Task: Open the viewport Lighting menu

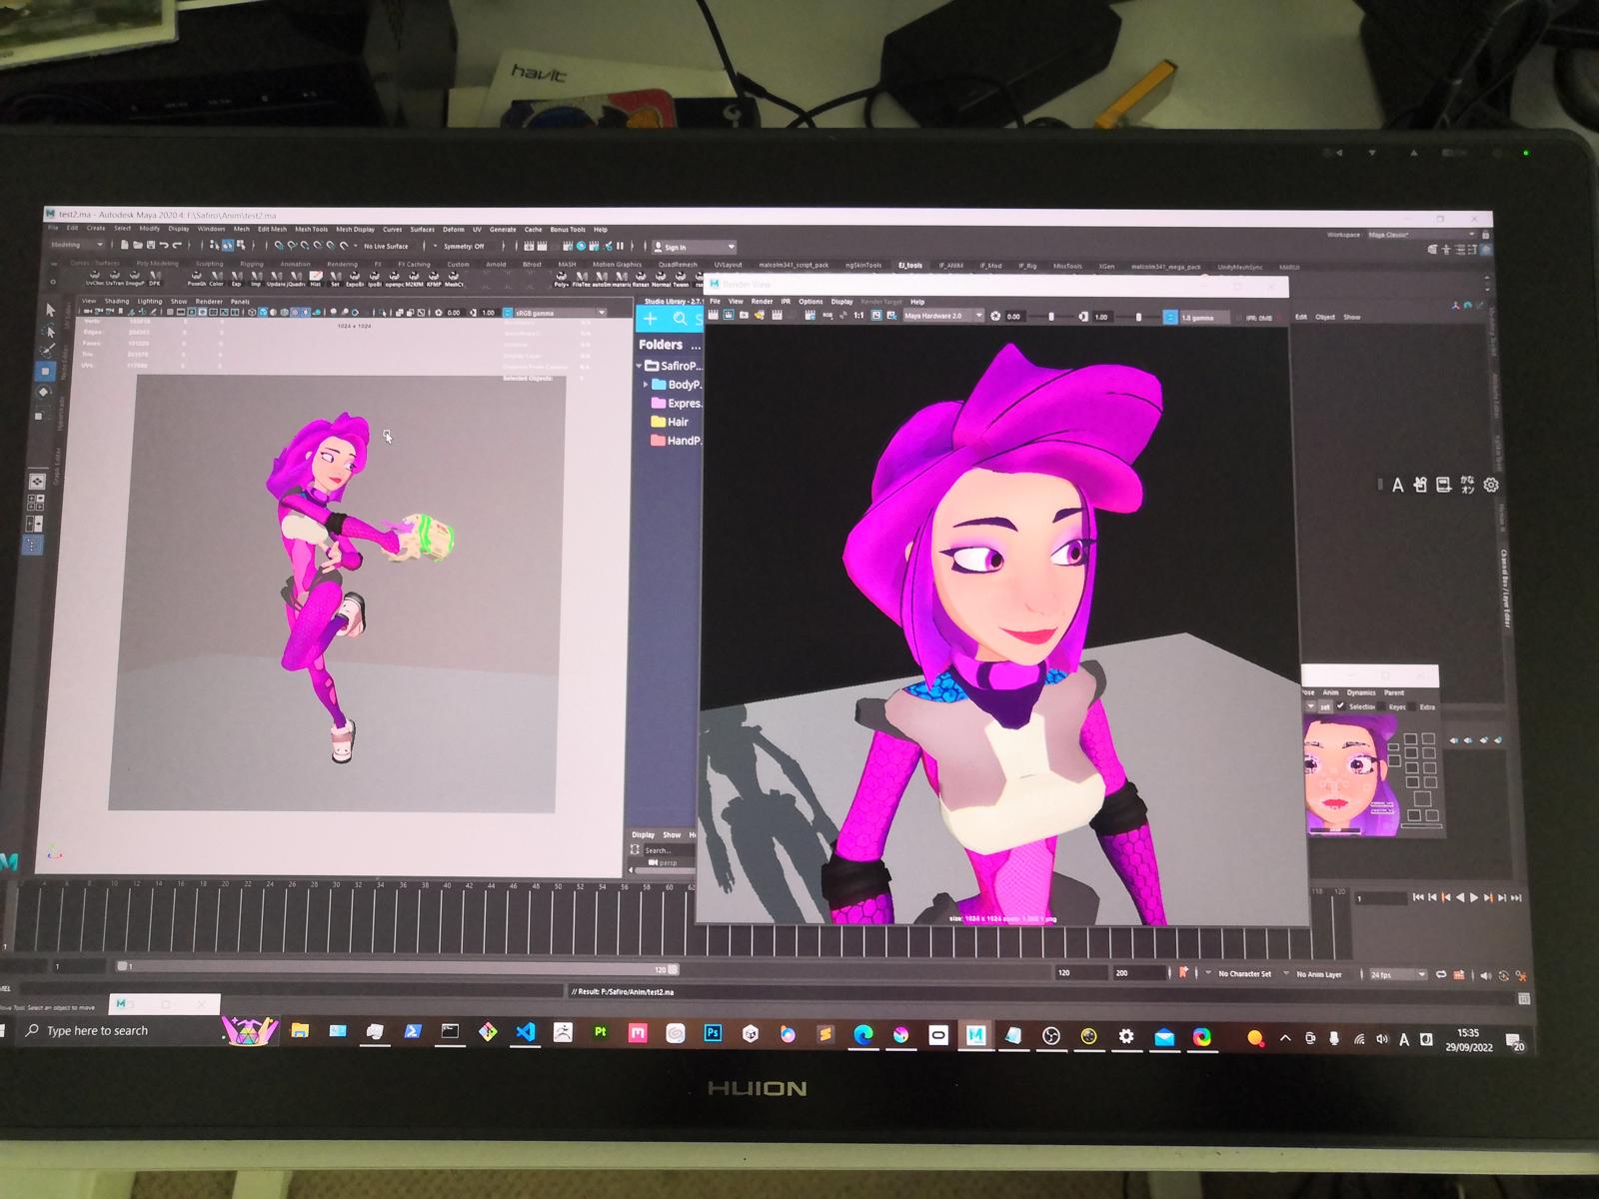Action: pos(150,301)
